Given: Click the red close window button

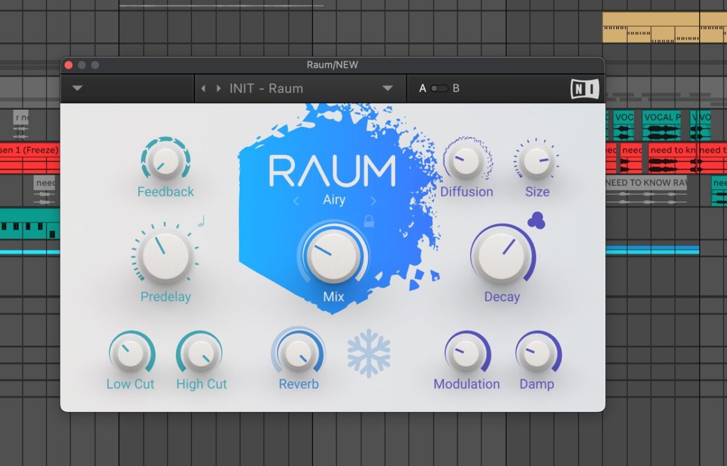Looking at the screenshot, I should pos(68,65).
